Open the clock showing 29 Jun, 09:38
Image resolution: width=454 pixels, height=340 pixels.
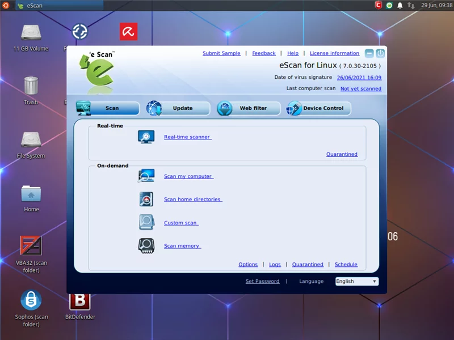[x=436, y=5]
